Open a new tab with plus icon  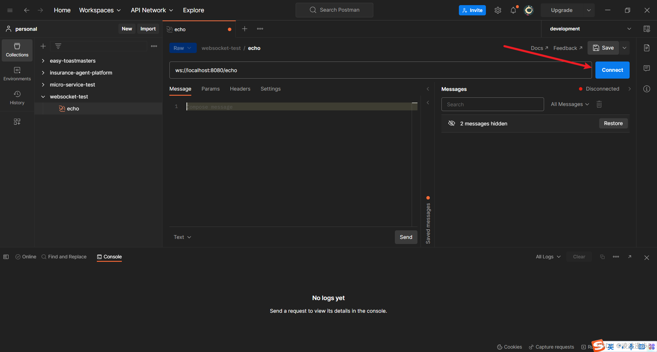pos(245,29)
